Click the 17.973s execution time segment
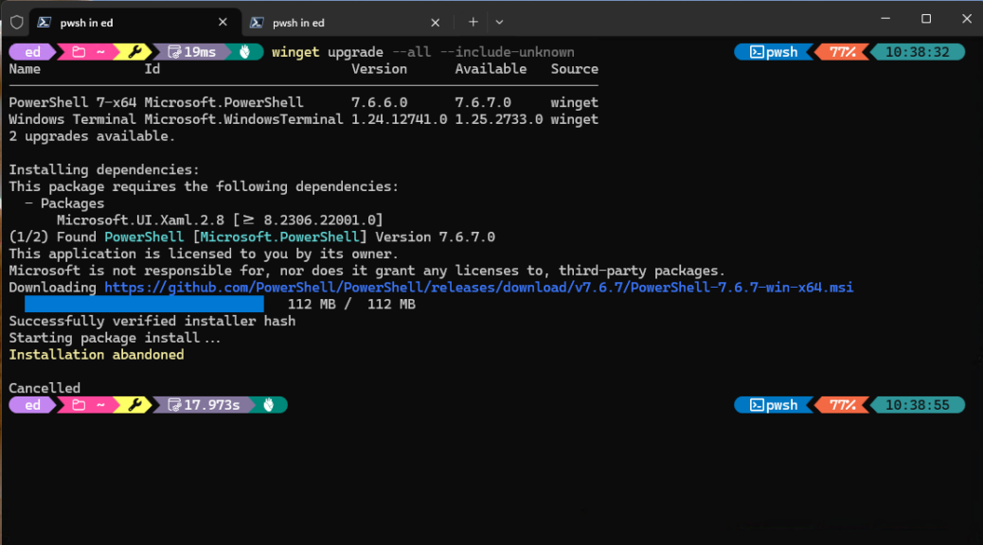983x545 pixels. tap(205, 405)
